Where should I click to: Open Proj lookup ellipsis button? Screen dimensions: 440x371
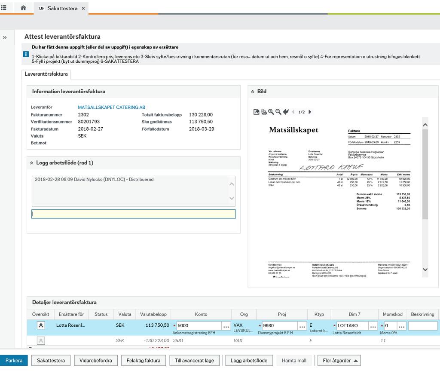click(x=302, y=326)
